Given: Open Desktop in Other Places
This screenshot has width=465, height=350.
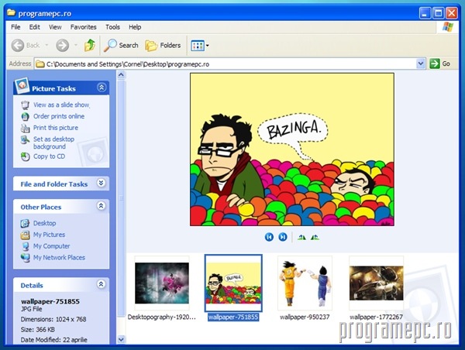Looking at the screenshot, I should pyautogui.click(x=44, y=223).
